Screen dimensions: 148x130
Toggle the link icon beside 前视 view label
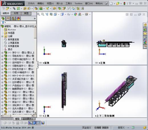click(40, 63)
